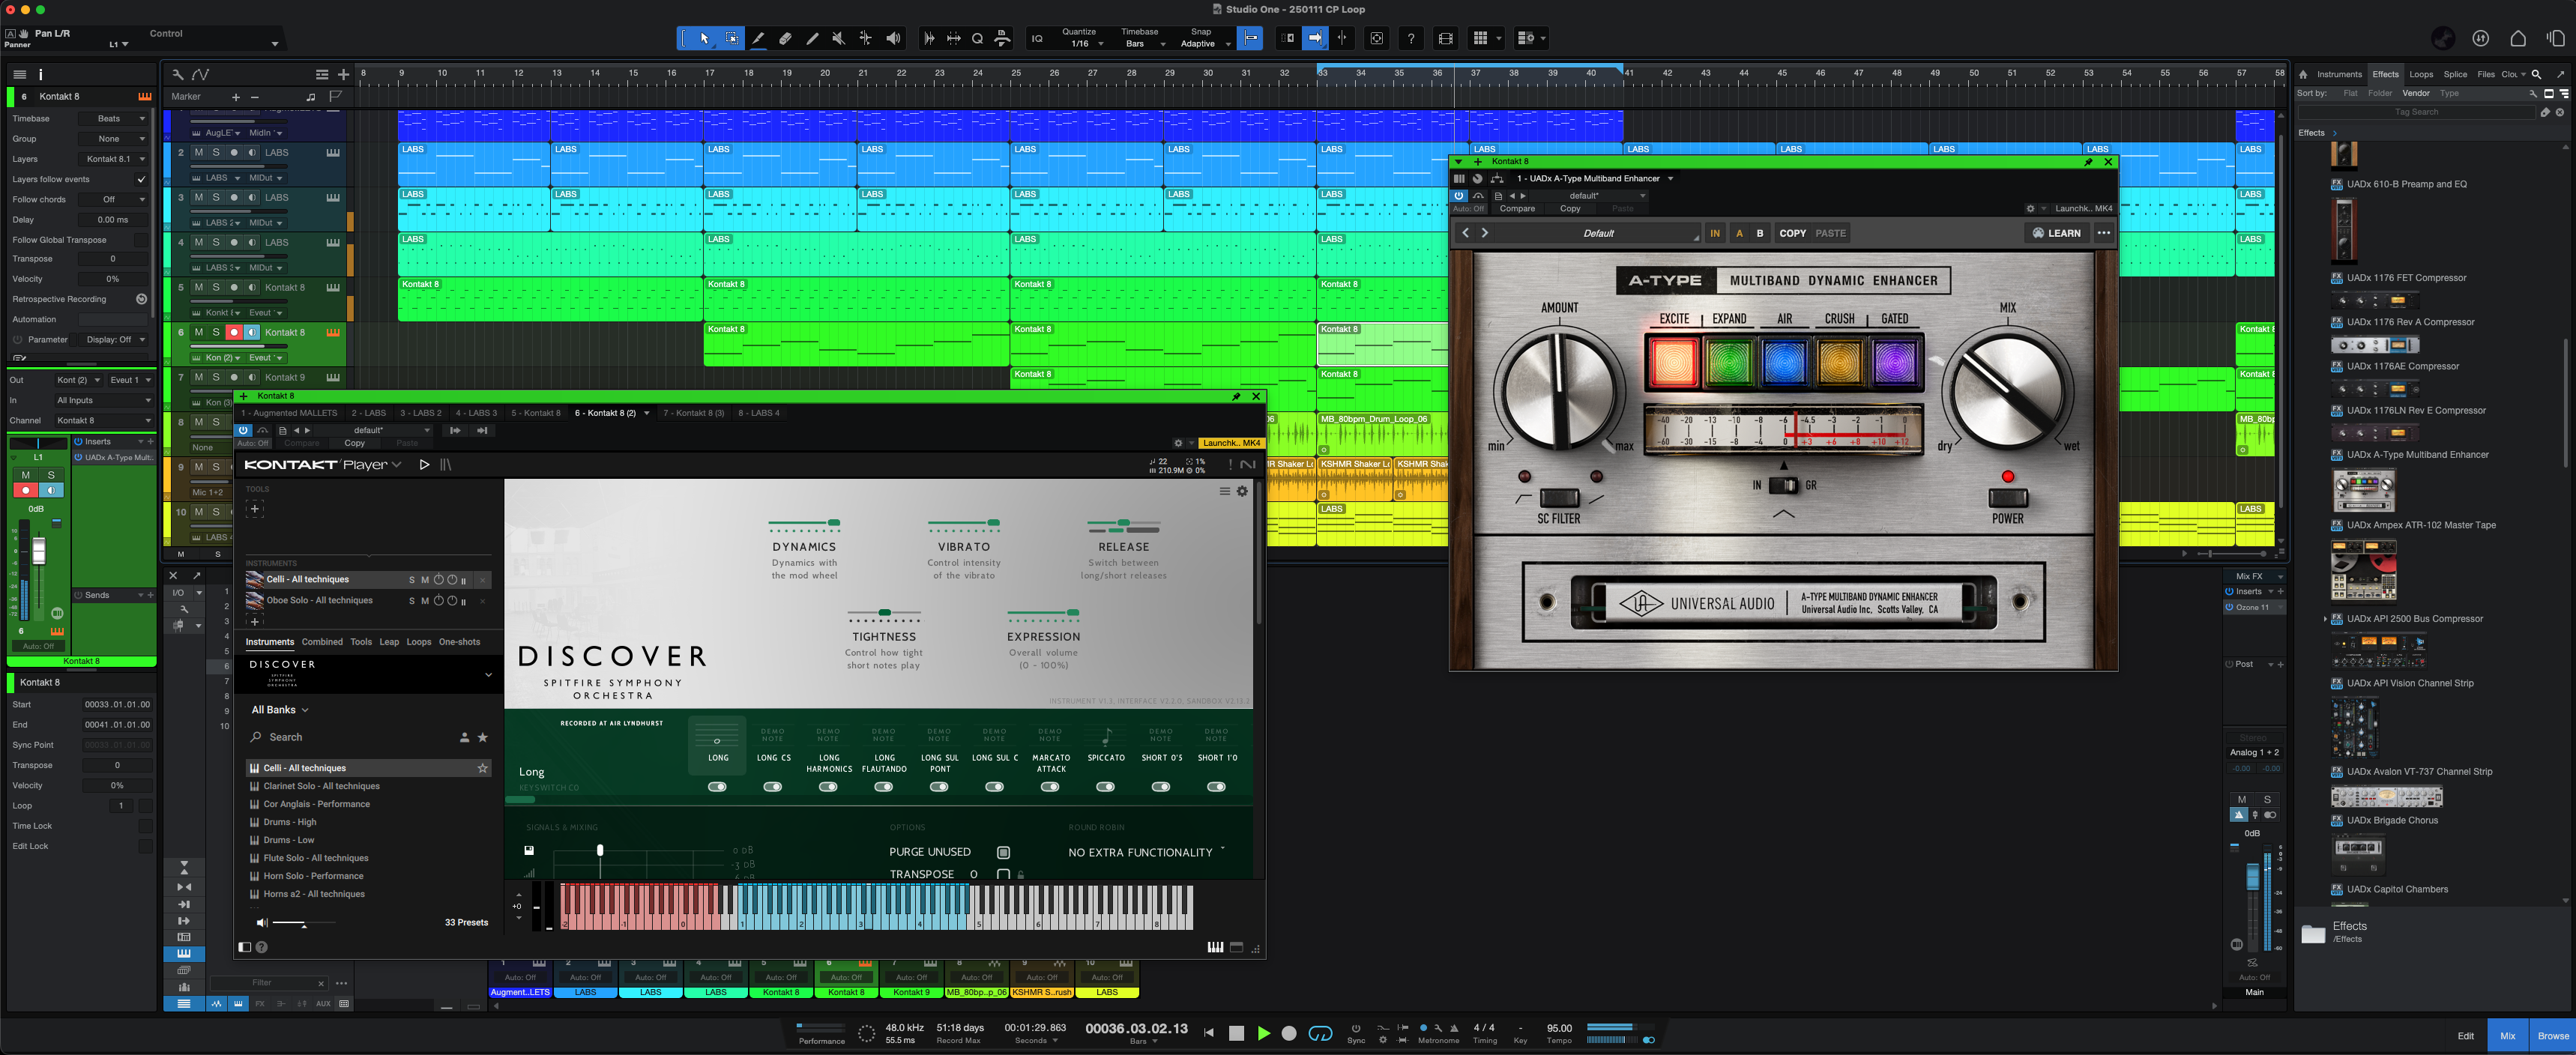Viewport: 2576px width, 1055px height.
Task: Flip the A-Type POWER switch
Action: click(x=2007, y=497)
